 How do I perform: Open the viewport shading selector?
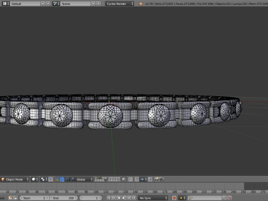tap(35, 179)
